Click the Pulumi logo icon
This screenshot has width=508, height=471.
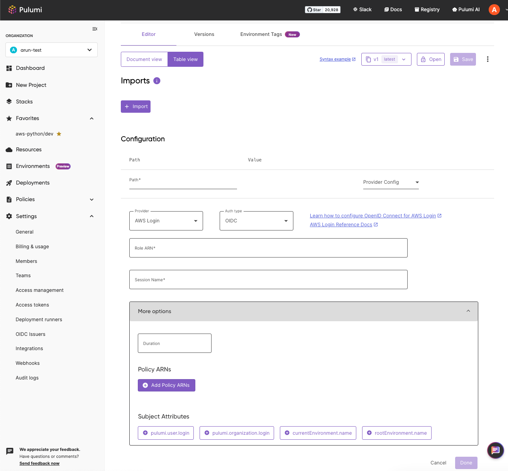pos(12,10)
